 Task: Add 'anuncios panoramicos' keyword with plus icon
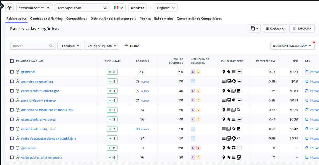18,82
